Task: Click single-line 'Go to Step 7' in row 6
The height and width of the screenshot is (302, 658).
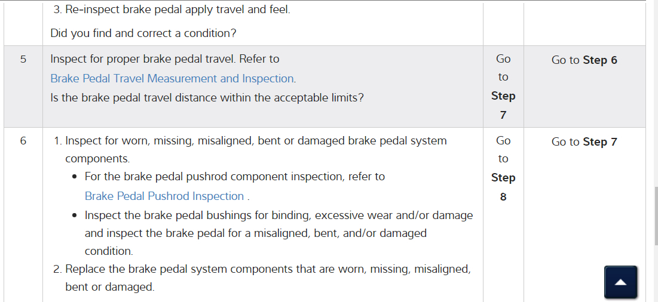Action: [584, 141]
